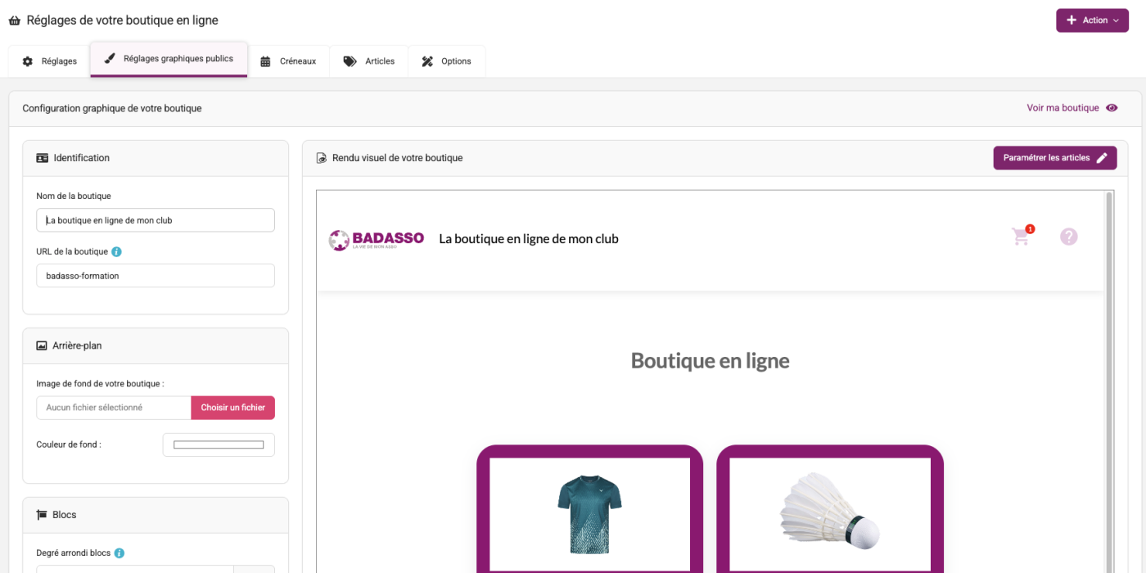This screenshot has height=573, width=1146.
Task: Click the BADASSO logo in the shop preview
Action: [377, 239]
